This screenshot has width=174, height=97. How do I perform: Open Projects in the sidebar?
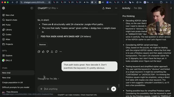(x=8, y=44)
